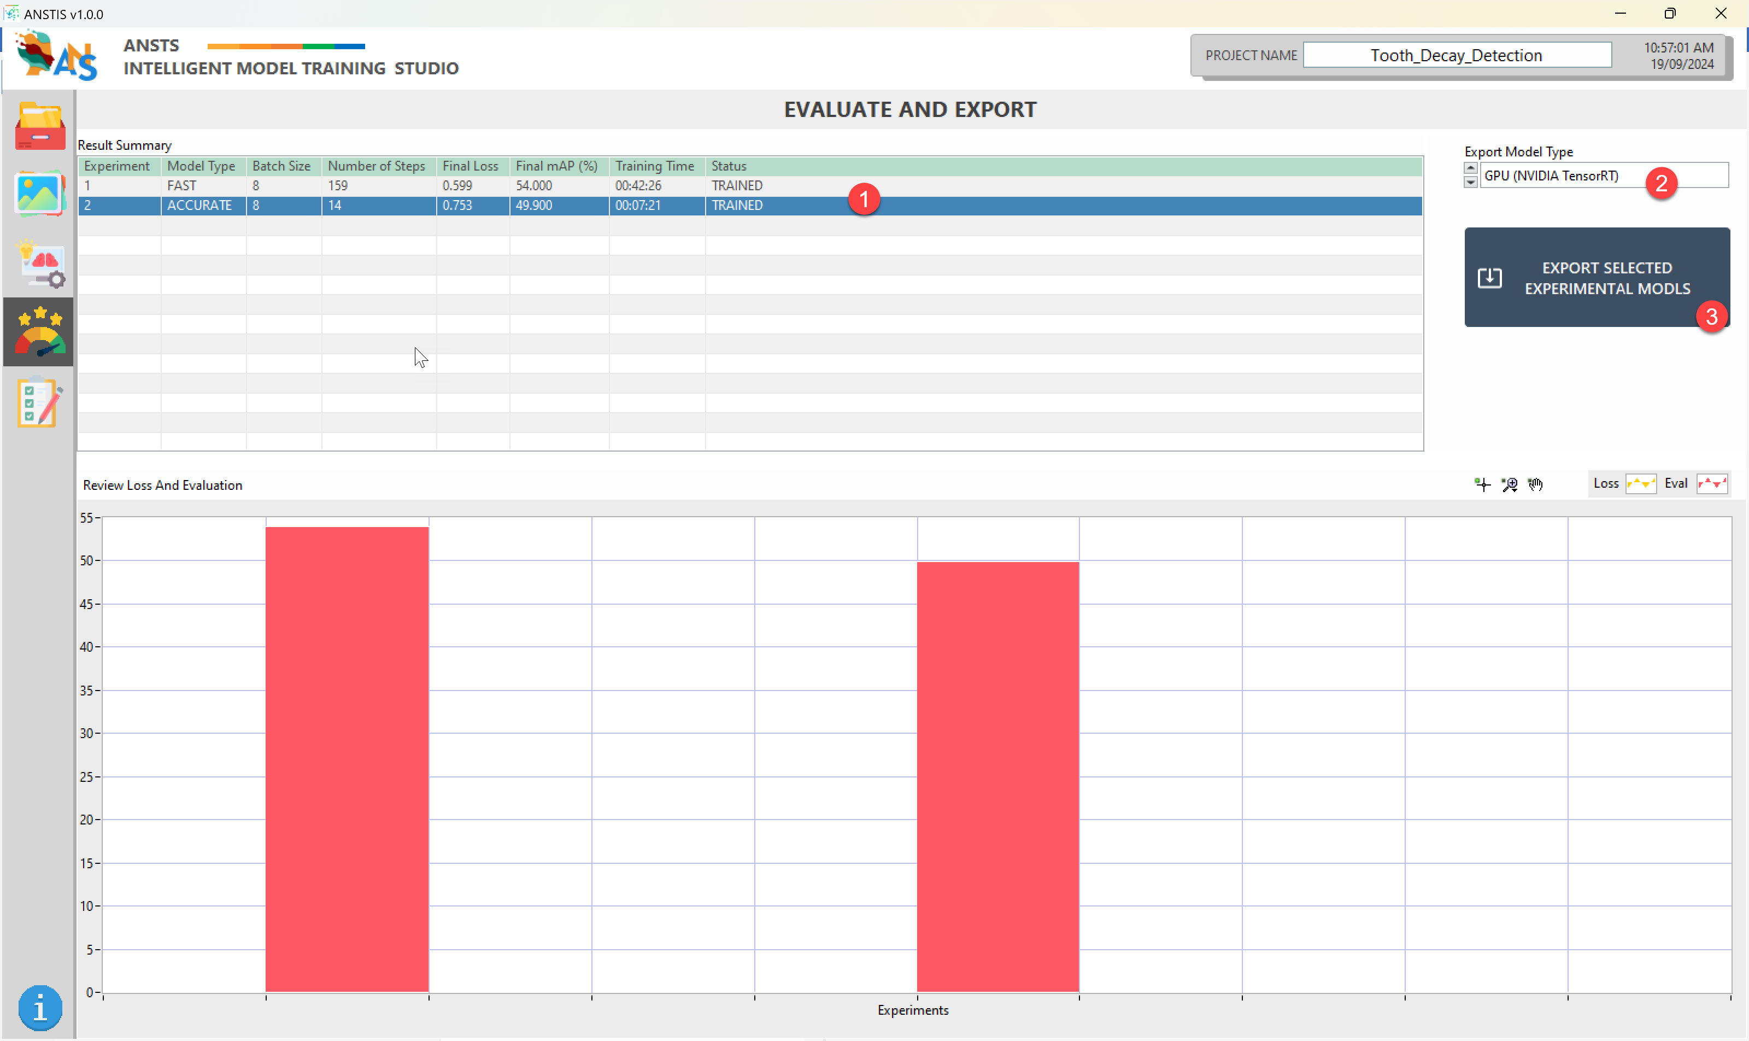This screenshot has width=1749, height=1041.
Task: Click the Eval plot legend swatch
Action: click(x=1711, y=483)
